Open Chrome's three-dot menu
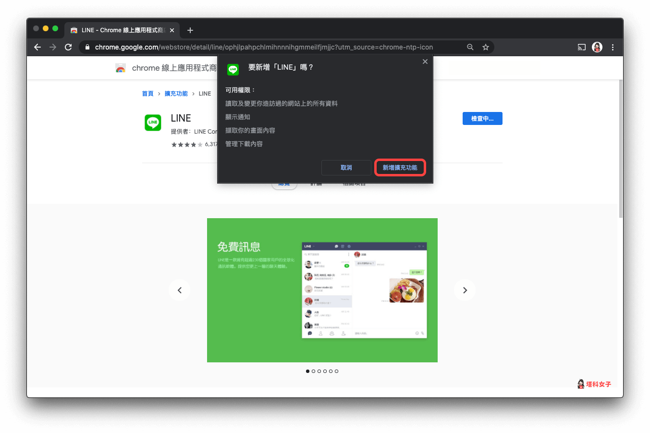The width and height of the screenshot is (650, 433). point(613,47)
